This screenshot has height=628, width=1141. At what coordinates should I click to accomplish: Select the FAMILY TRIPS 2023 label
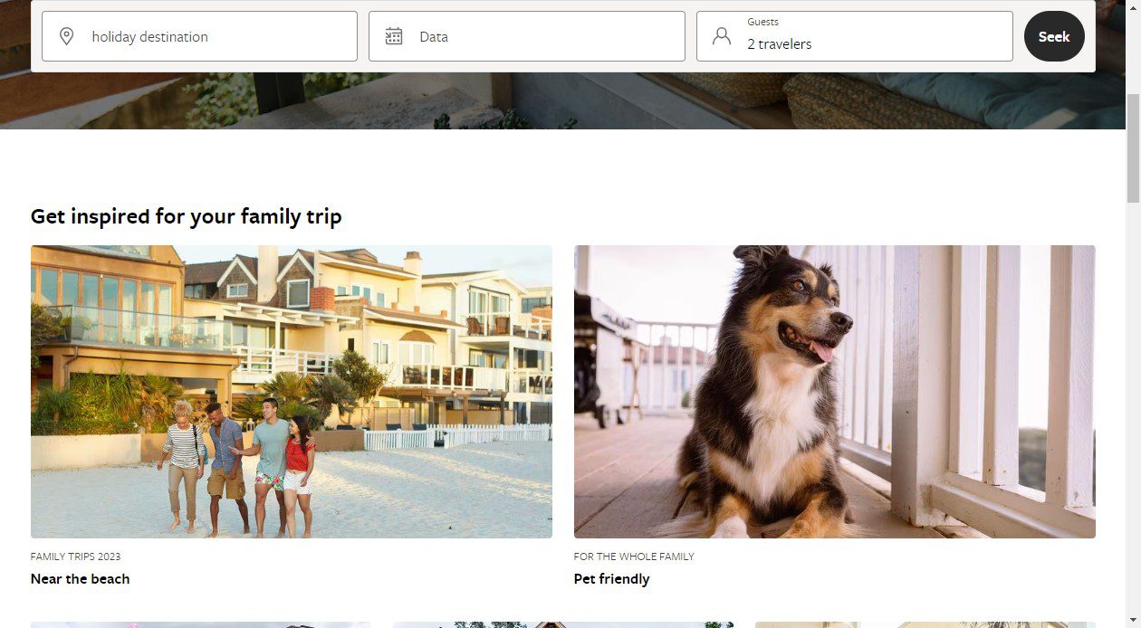(76, 557)
